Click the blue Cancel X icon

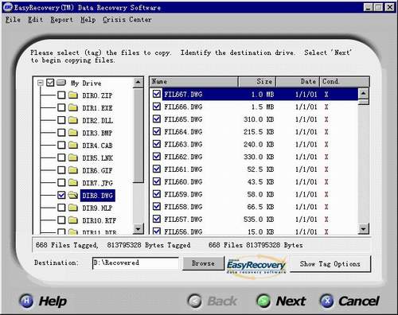327,301
